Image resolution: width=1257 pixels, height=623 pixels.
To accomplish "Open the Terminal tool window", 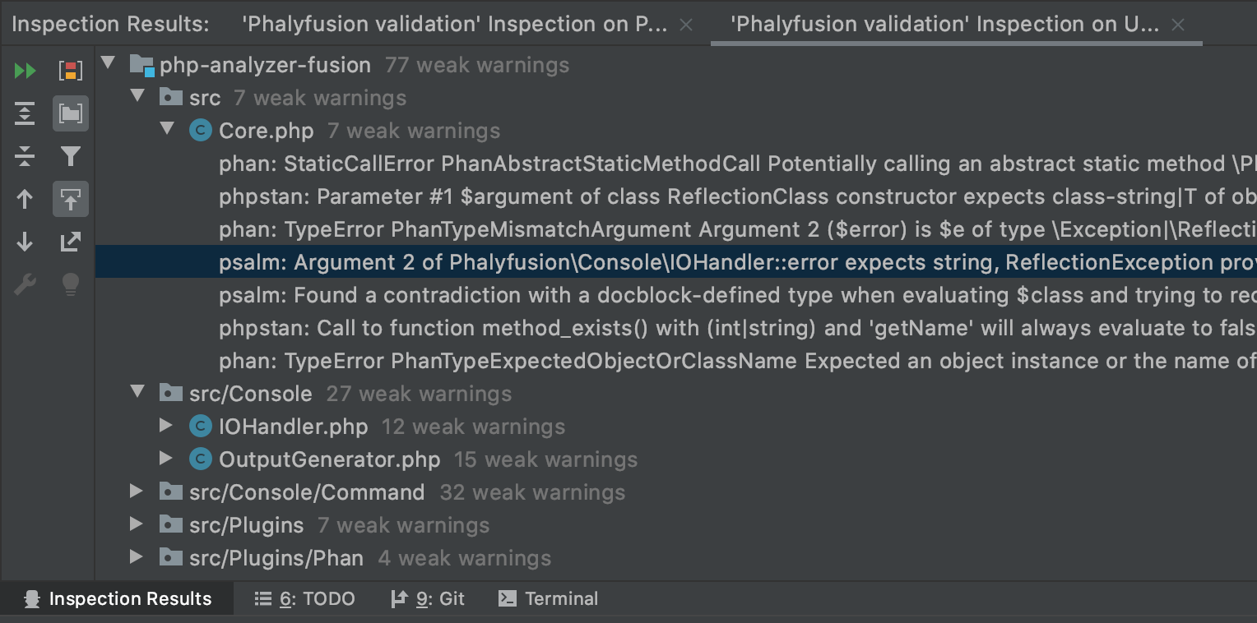I will [x=549, y=599].
